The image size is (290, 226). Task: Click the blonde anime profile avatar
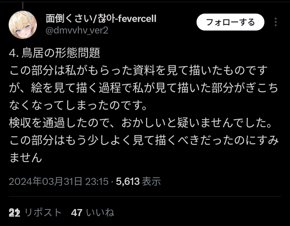23,25
